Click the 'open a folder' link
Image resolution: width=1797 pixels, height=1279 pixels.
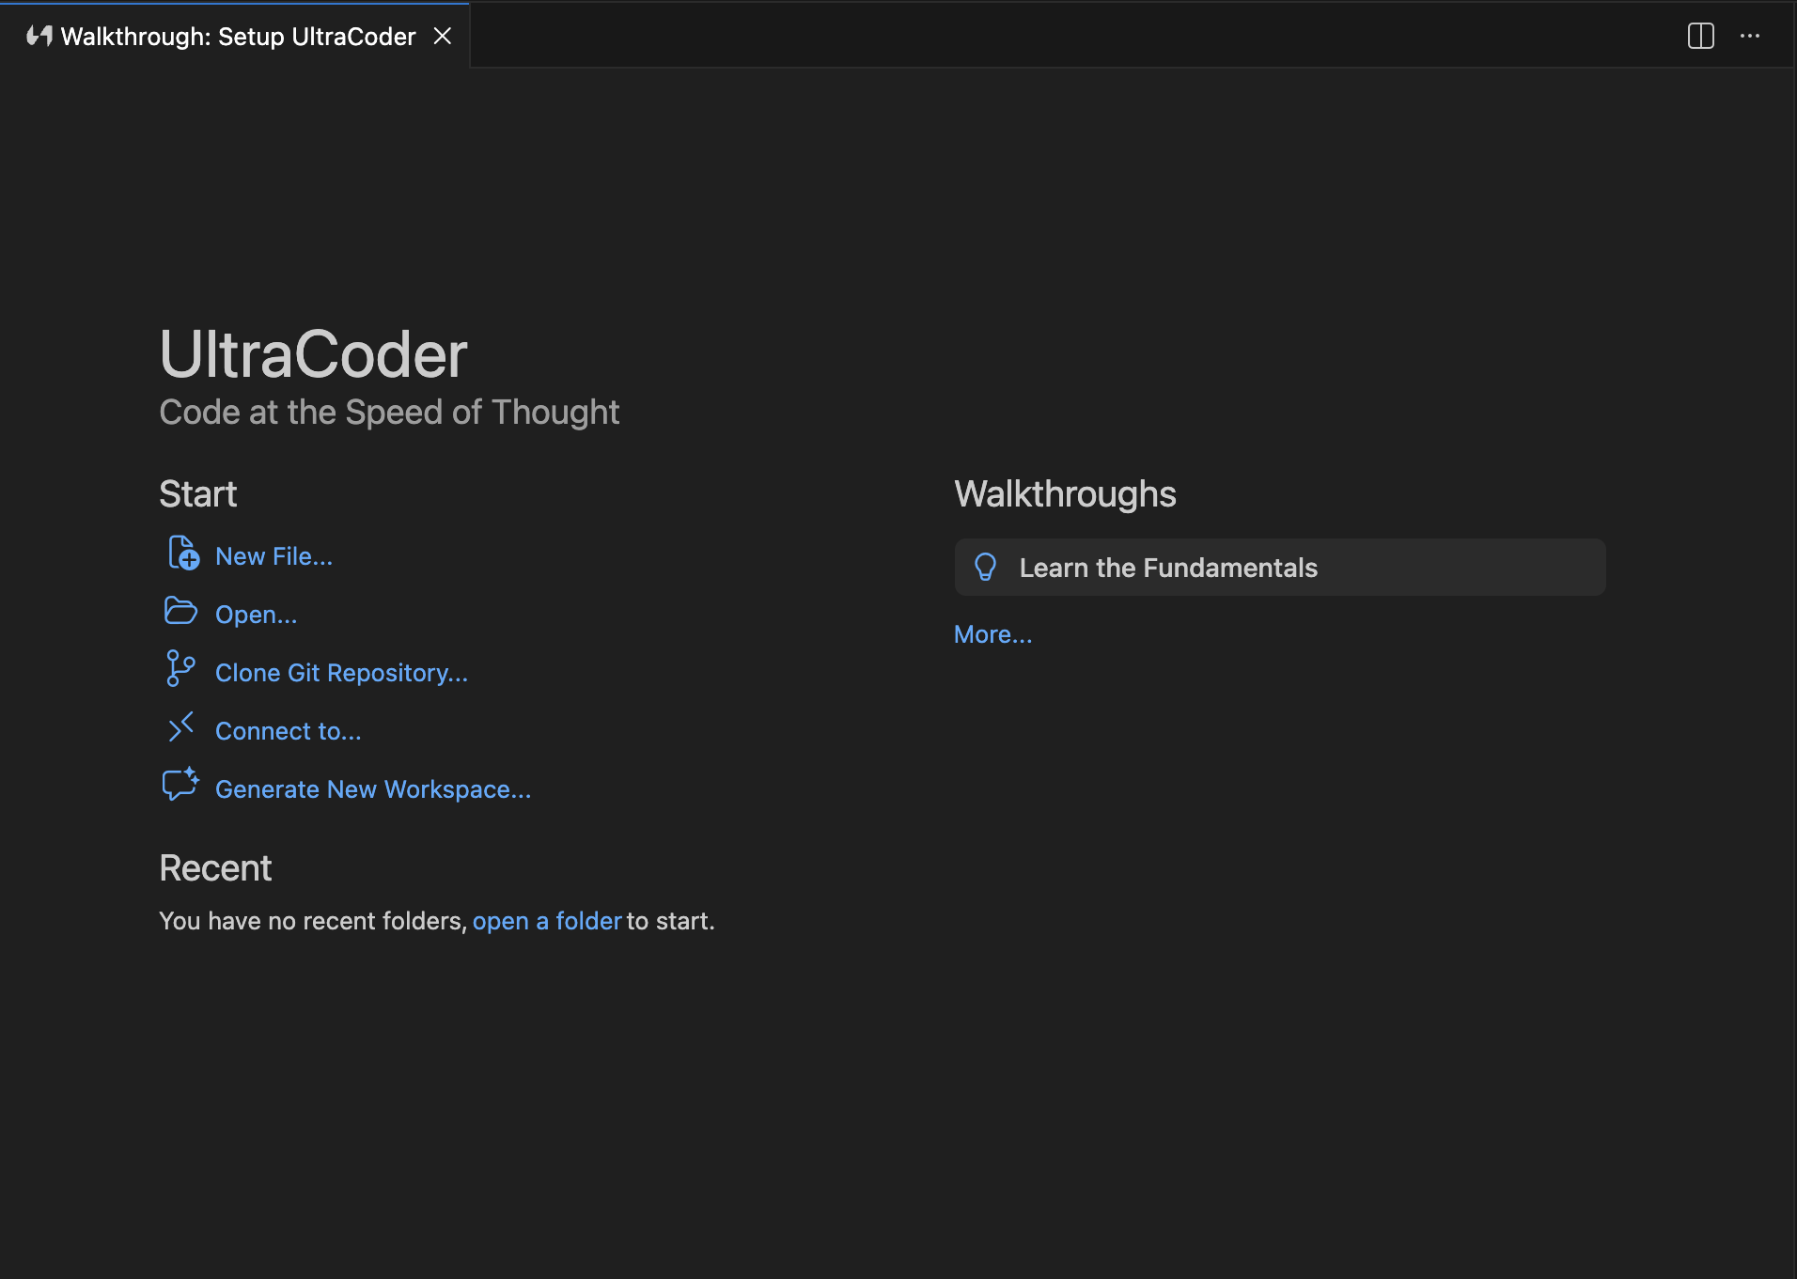547,921
